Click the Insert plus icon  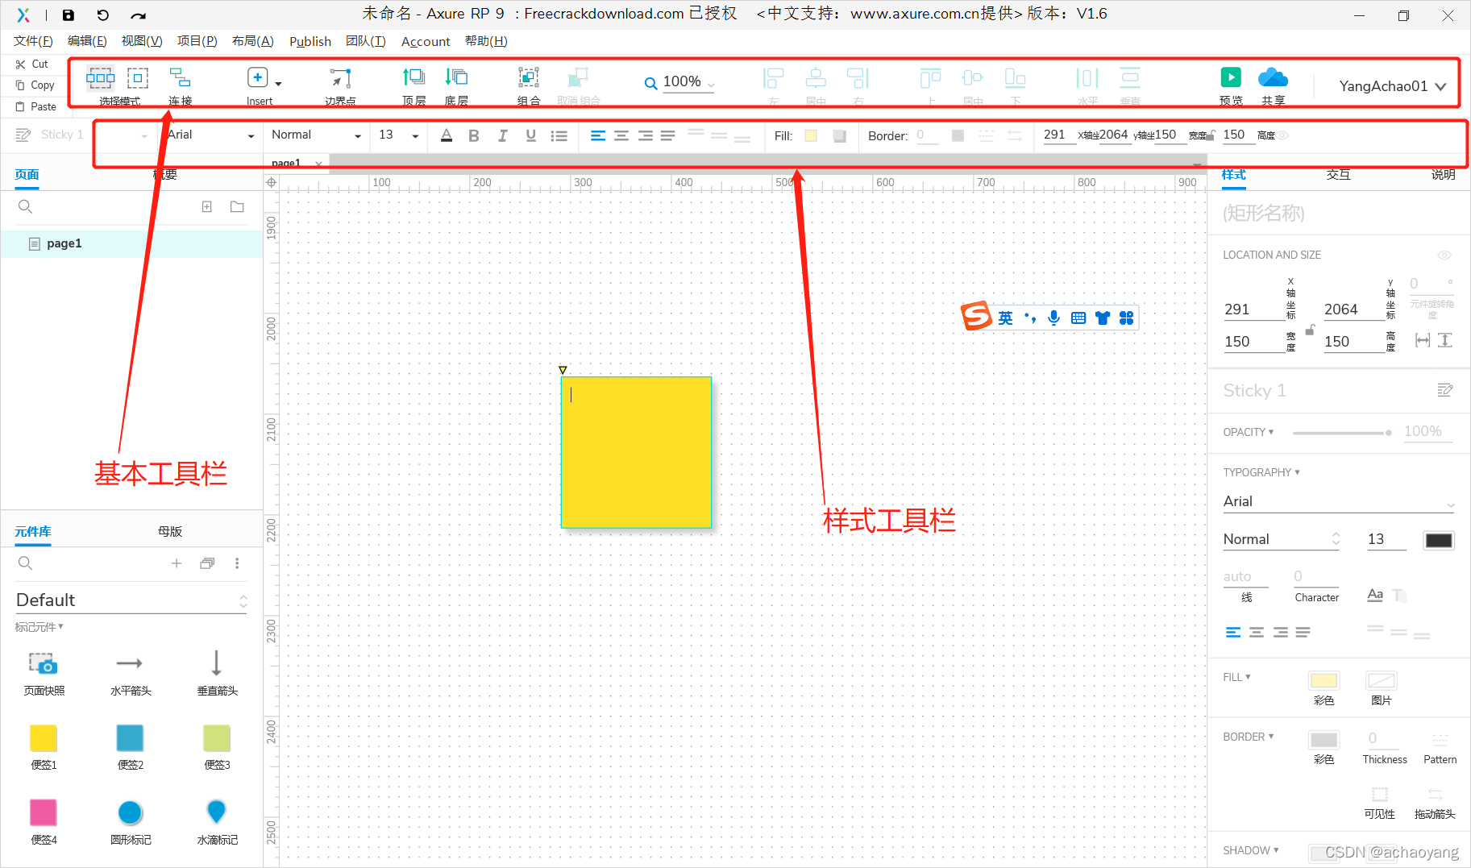tap(257, 77)
